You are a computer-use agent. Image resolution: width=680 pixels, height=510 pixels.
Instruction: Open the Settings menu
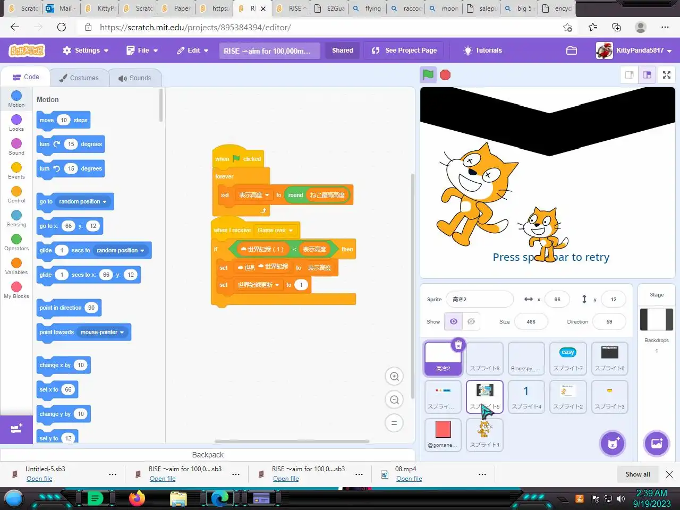pos(86,50)
